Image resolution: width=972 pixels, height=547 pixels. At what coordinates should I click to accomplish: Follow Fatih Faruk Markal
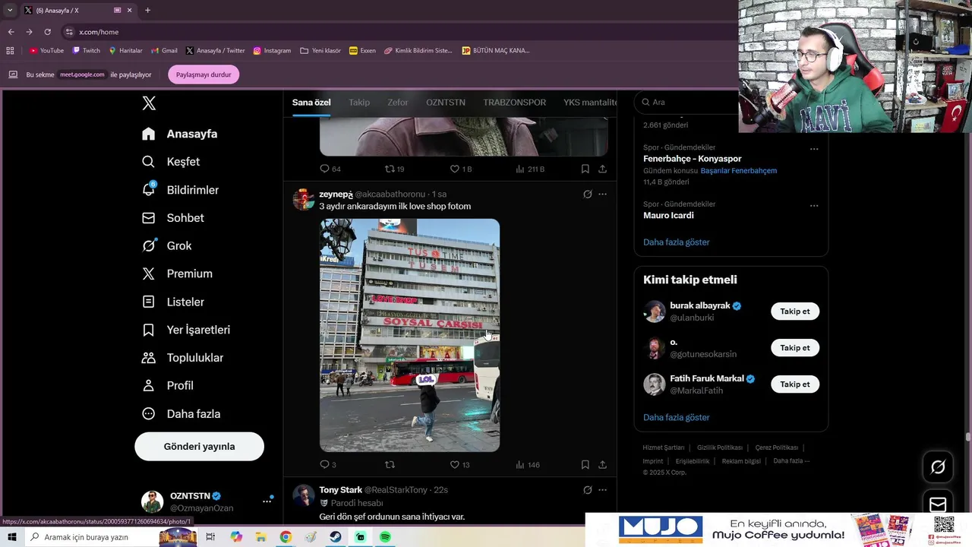(x=795, y=384)
